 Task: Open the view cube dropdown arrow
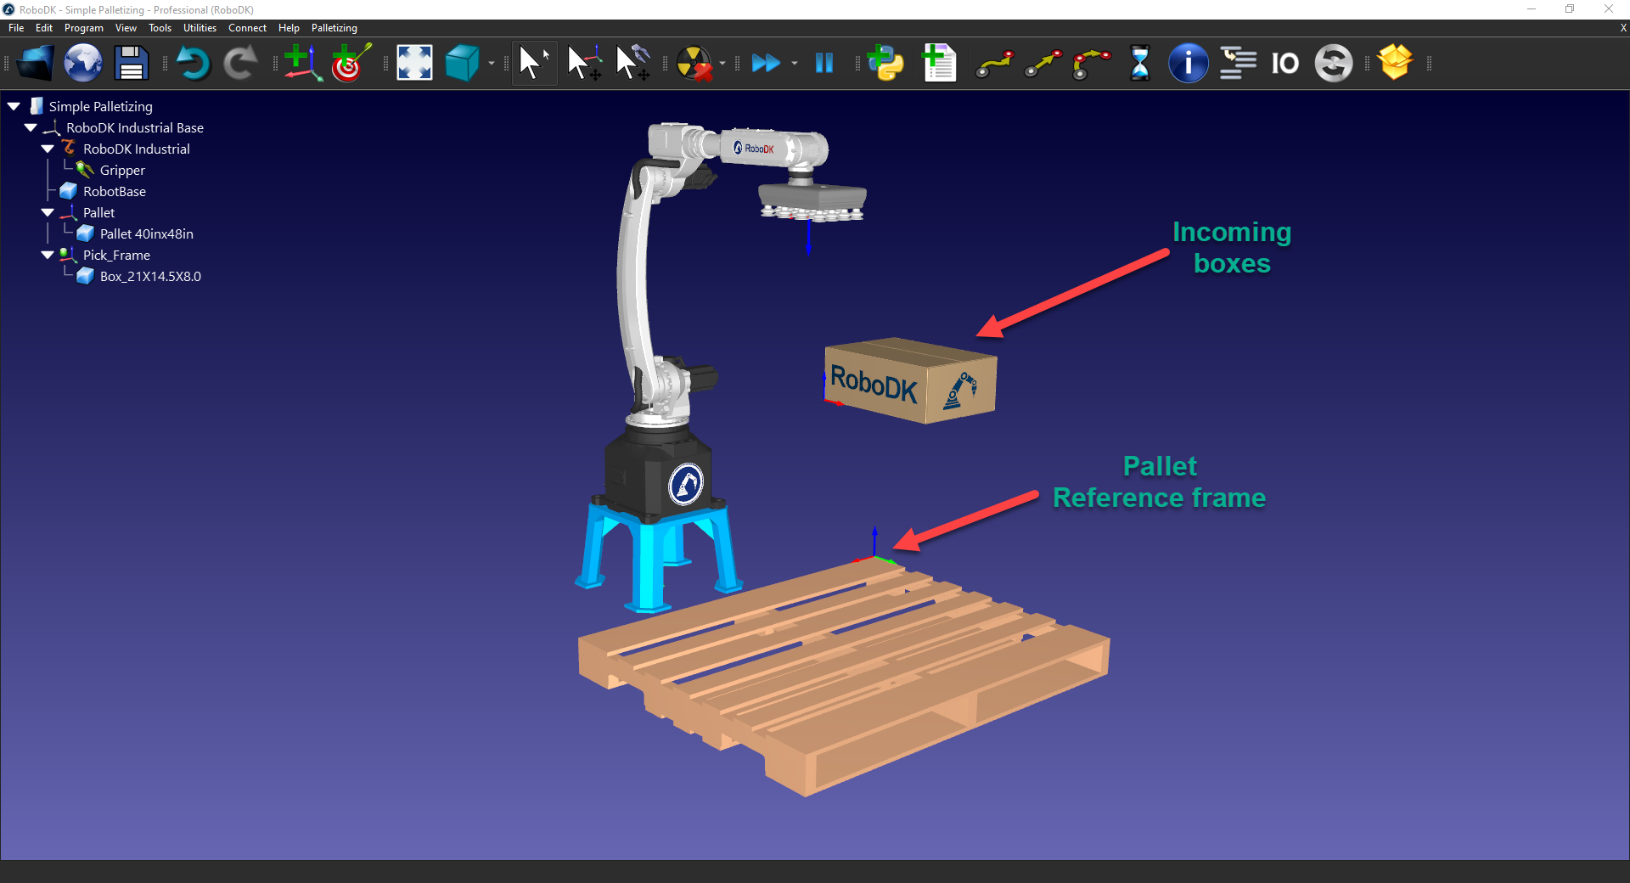492,64
